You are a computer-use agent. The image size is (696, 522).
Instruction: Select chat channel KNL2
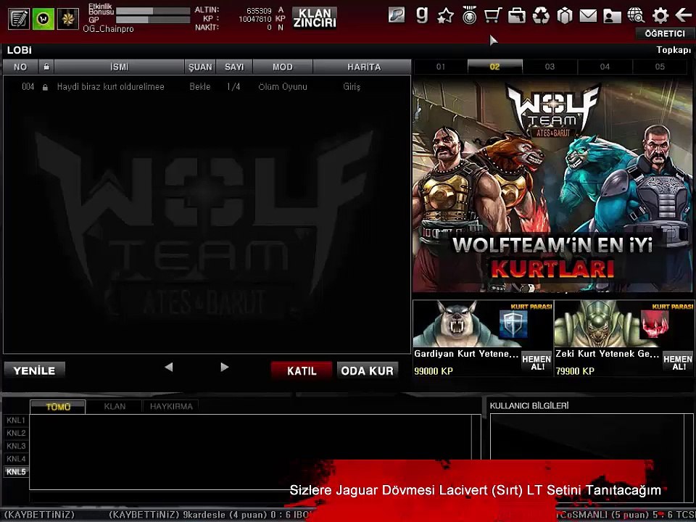coord(16,433)
